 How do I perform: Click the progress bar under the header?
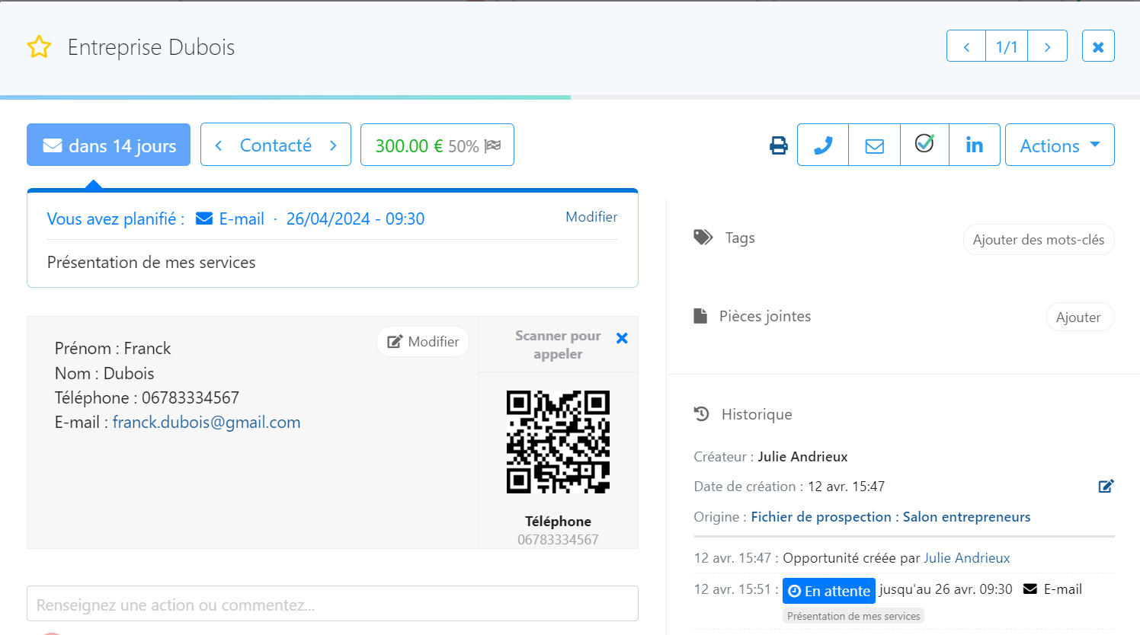pos(570,97)
